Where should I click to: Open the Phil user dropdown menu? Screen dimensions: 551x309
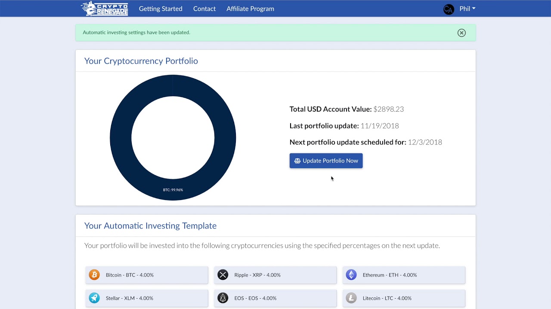(467, 9)
